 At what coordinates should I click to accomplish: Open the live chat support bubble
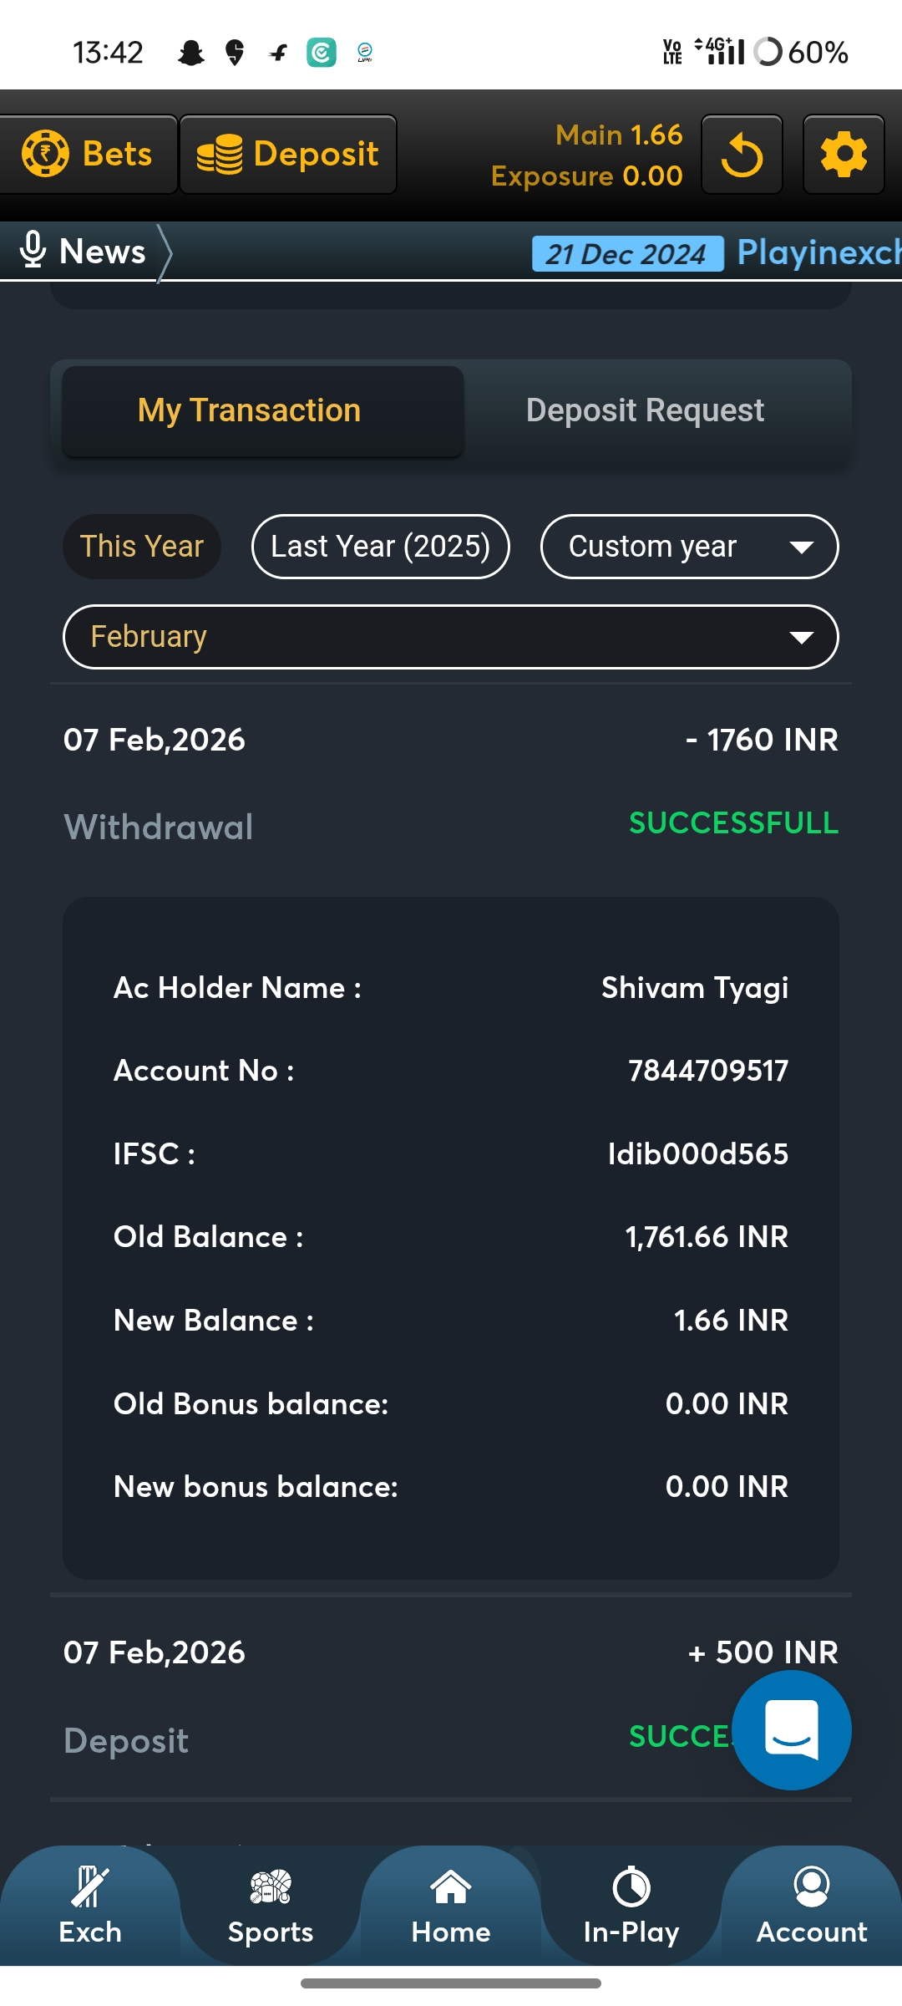(x=791, y=1729)
